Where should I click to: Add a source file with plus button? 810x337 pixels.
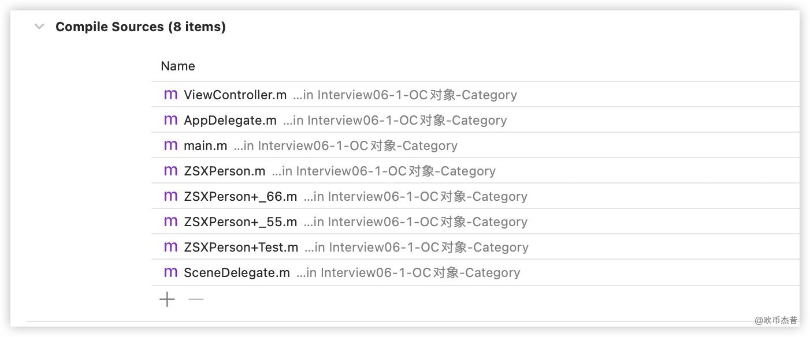pos(167,299)
